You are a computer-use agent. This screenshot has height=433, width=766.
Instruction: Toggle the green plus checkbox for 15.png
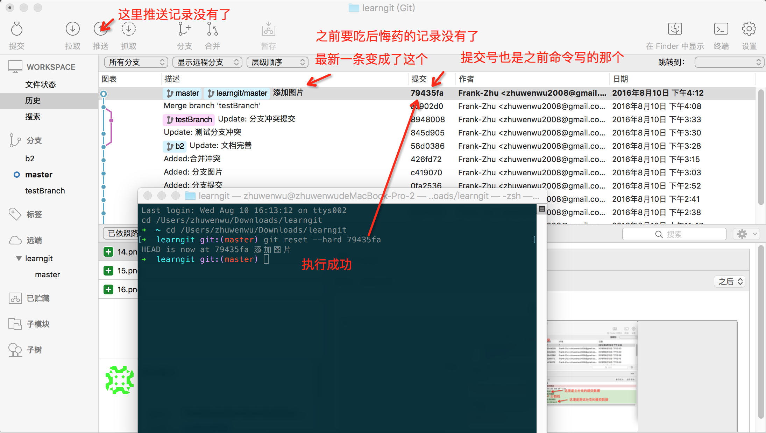(108, 271)
